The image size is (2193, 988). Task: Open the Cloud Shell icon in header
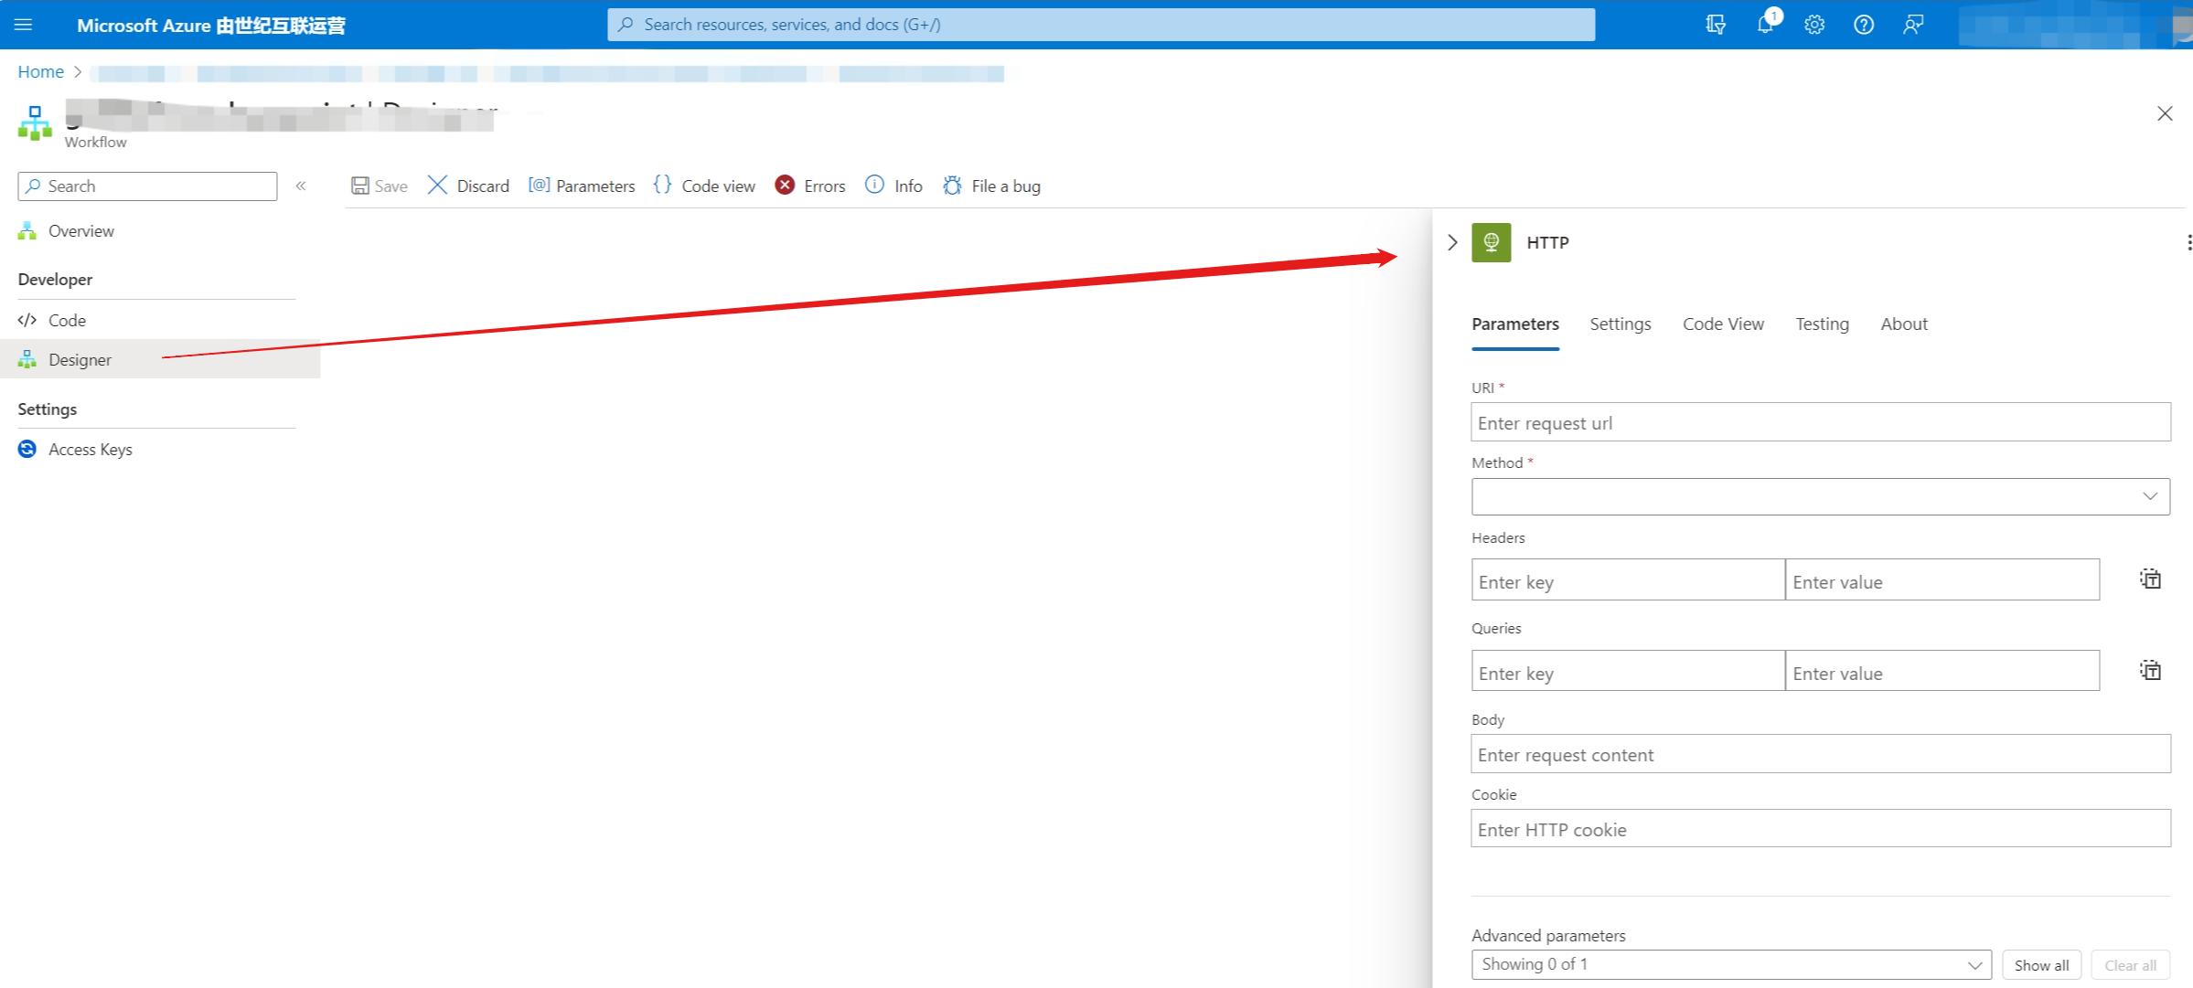1716,25
